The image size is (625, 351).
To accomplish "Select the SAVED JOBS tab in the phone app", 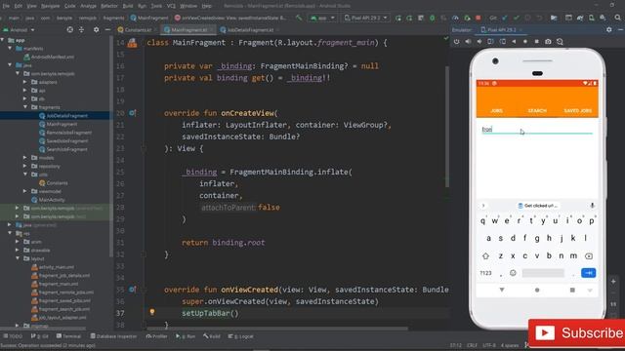I will click(x=578, y=110).
